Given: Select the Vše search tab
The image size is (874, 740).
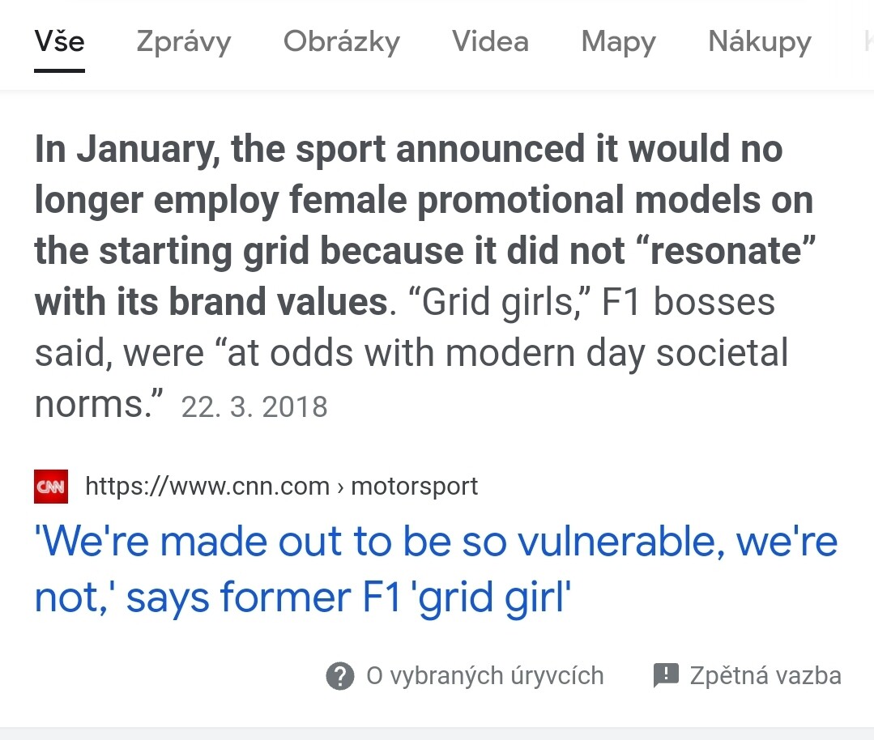Looking at the screenshot, I should 59,42.
